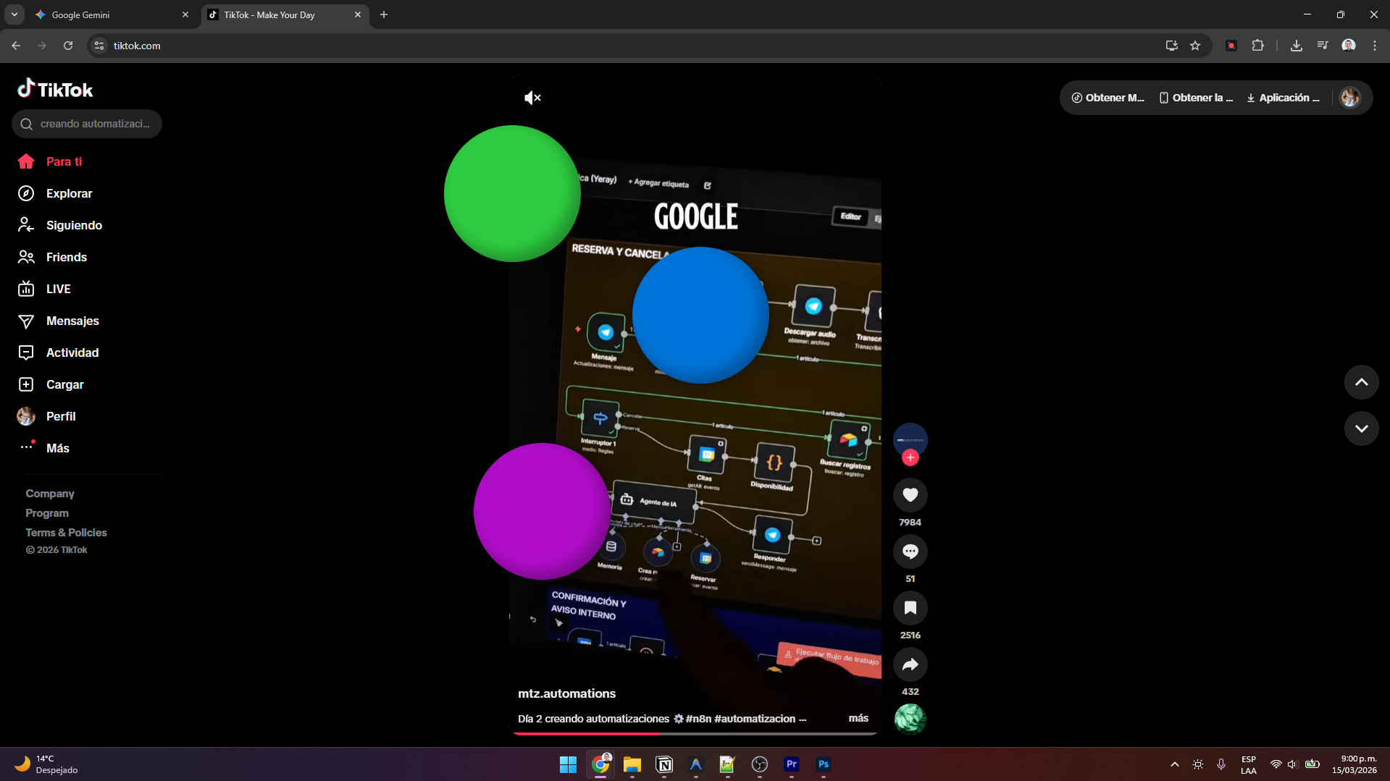
Task: Like the video with the heart icon
Action: [x=910, y=495]
